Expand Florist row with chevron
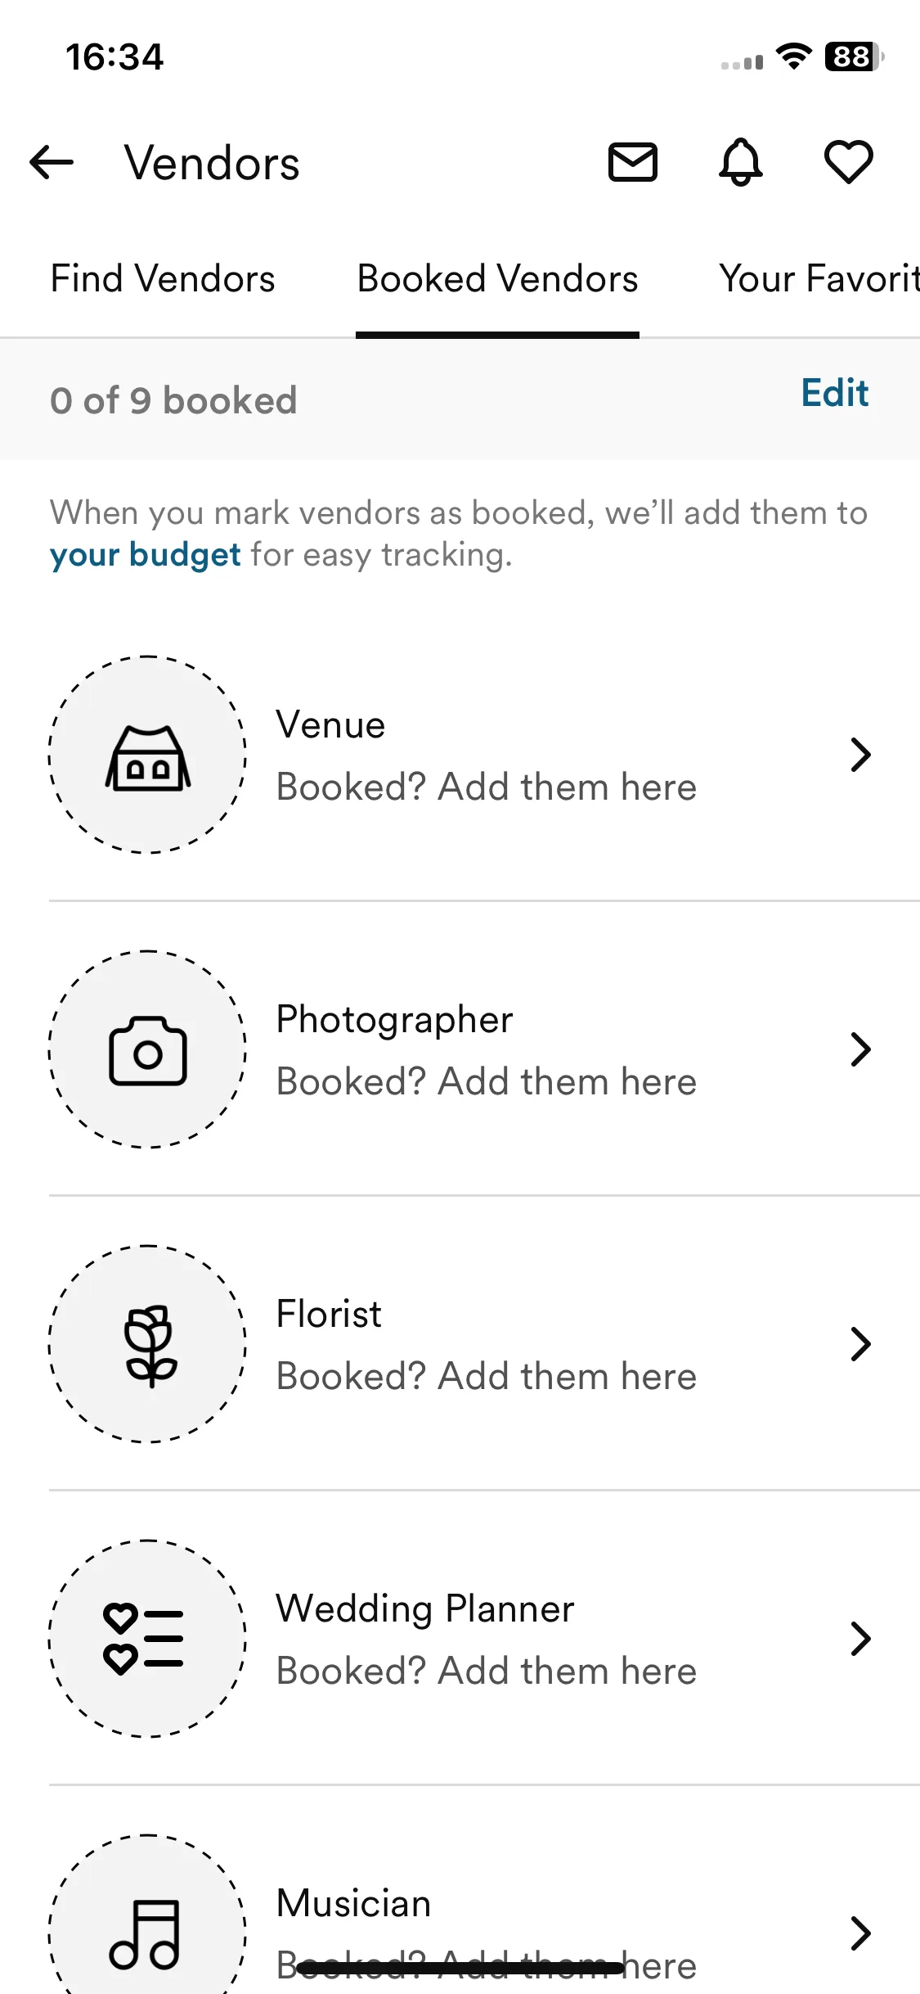The width and height of the screenshot is (920, 1994). tap(860, 1344)
